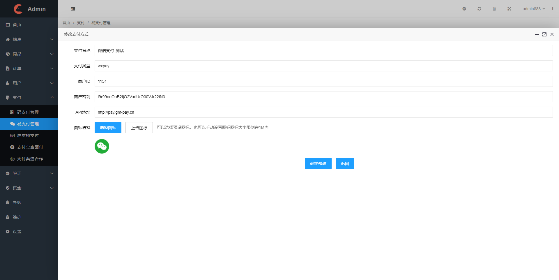Expand the 资金 sidebar menu

point(29,188)
